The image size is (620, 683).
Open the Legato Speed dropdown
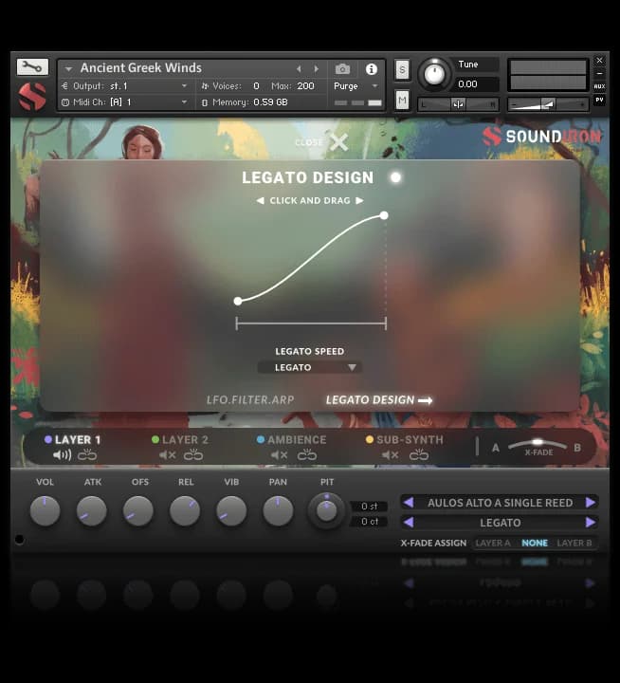click(x=309, y=367)
